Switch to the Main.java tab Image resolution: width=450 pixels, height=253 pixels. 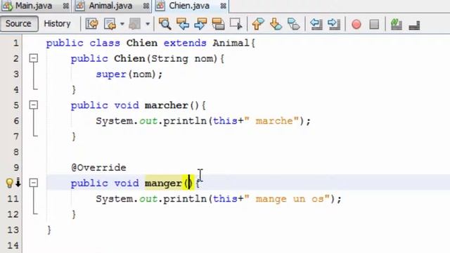point(34,6)
